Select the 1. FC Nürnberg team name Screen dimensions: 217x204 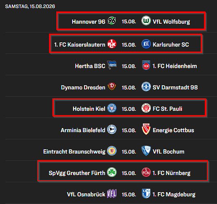pos(171,173)
